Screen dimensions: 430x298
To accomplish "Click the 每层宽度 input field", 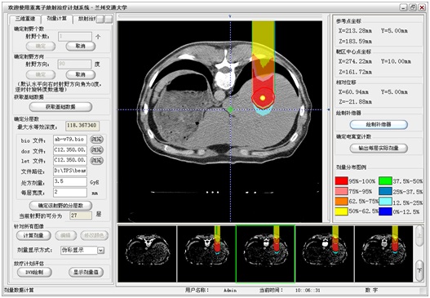I will 70,193.
